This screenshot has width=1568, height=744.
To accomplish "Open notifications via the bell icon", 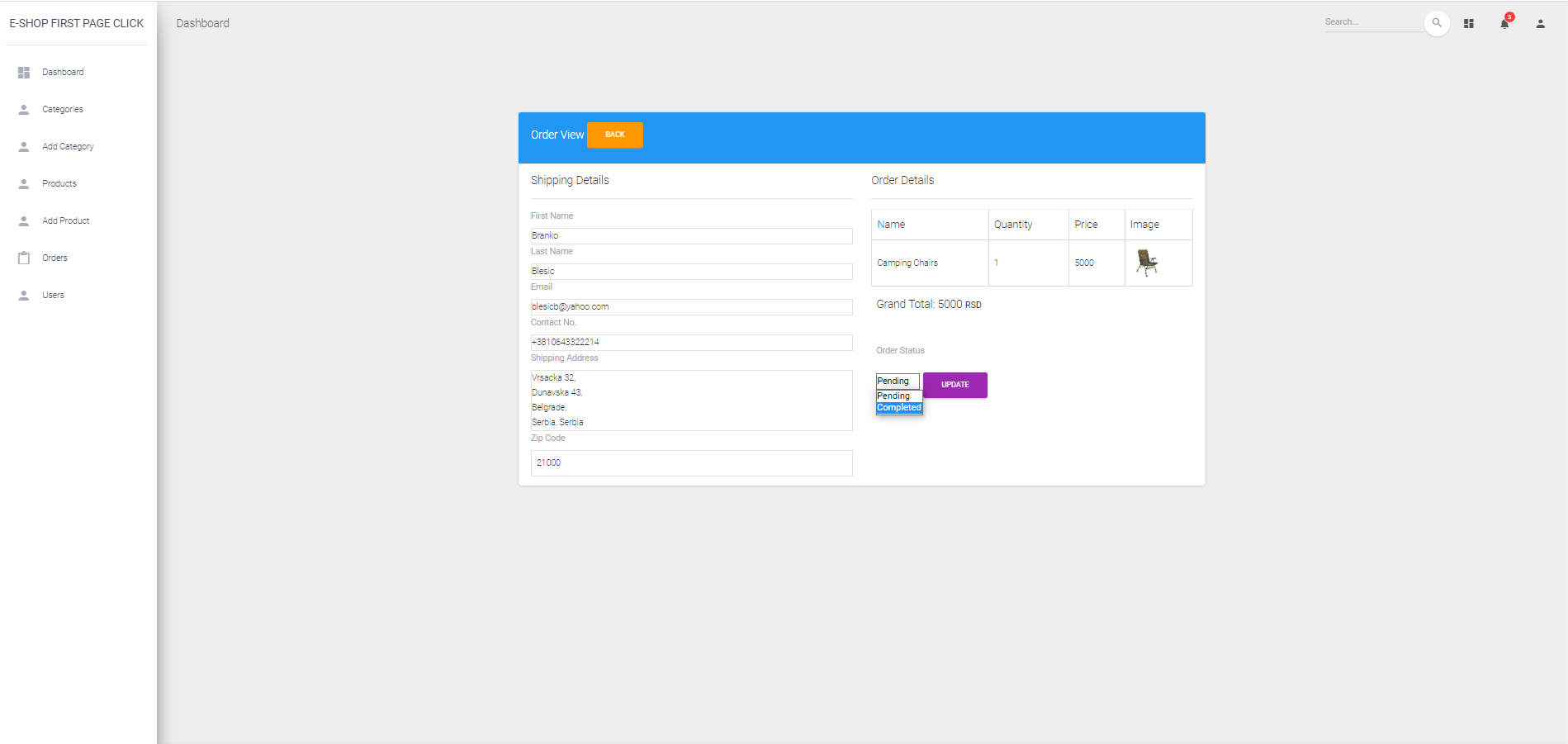I will point(1504,23).
